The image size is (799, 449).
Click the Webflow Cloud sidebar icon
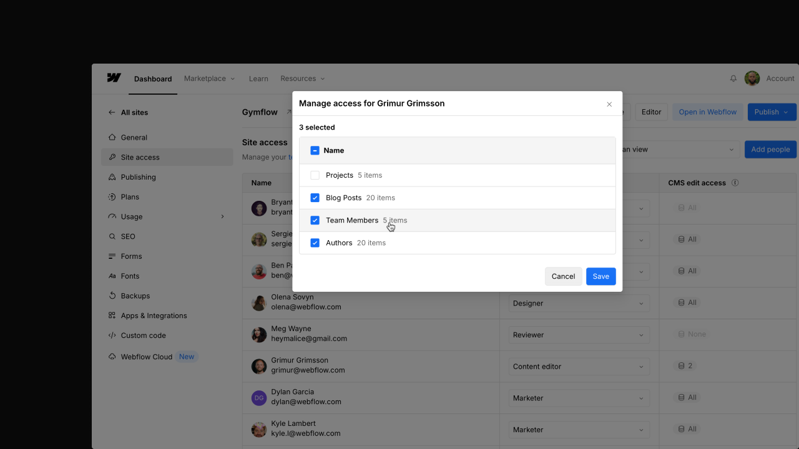pyautogui.click(x=112, y=357)
